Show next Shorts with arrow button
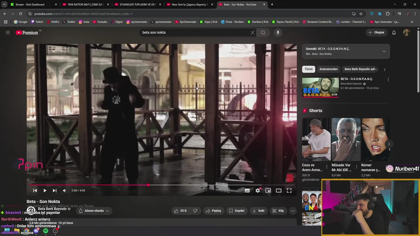Image resolution: width=420 pixels, height=236 pixels. pos(389,144)
